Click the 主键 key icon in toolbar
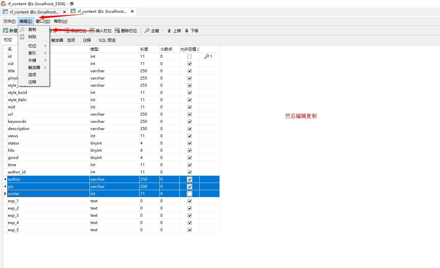Screen dimensions: 440x268 pyautogui.click(x=147, y=31)
